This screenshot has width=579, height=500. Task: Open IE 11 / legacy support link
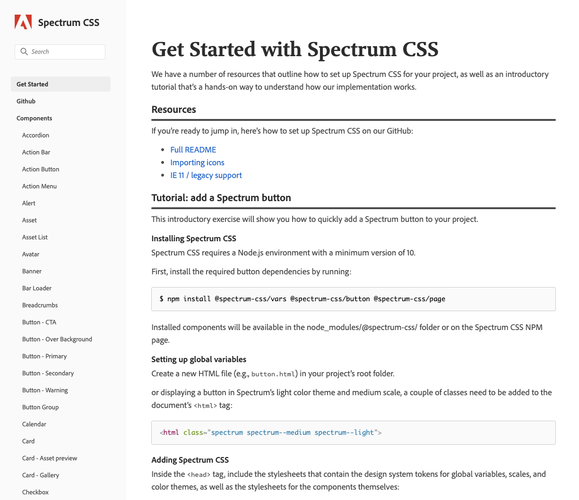point(206,175)
